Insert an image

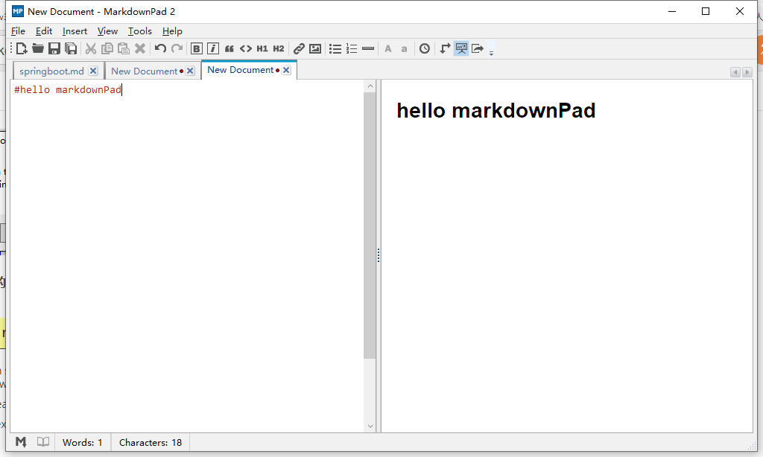pyautogui.click(x=314, y=48)
